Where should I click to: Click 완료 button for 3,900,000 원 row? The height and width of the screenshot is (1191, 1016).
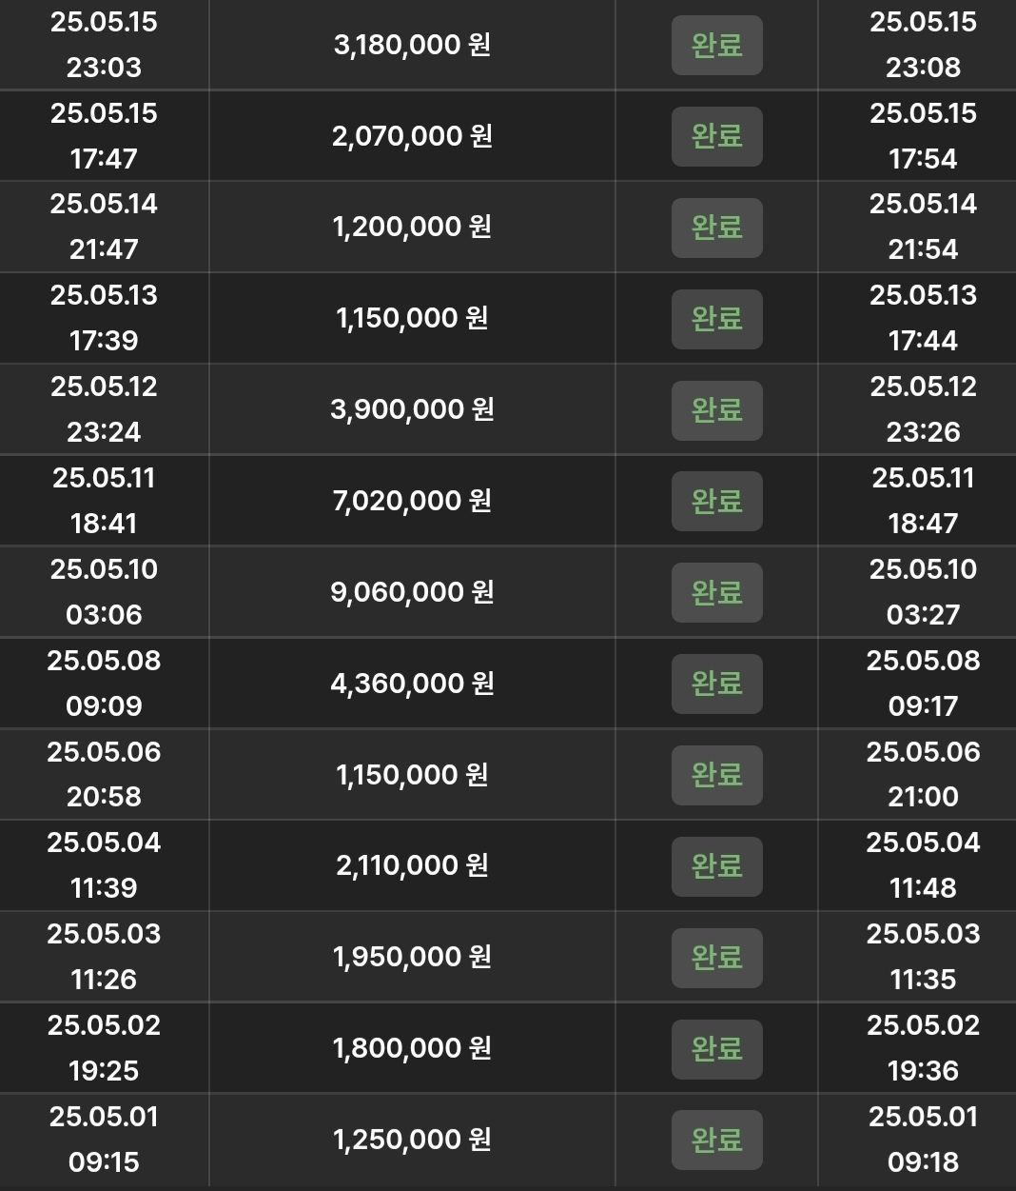(x=716, y=410)
